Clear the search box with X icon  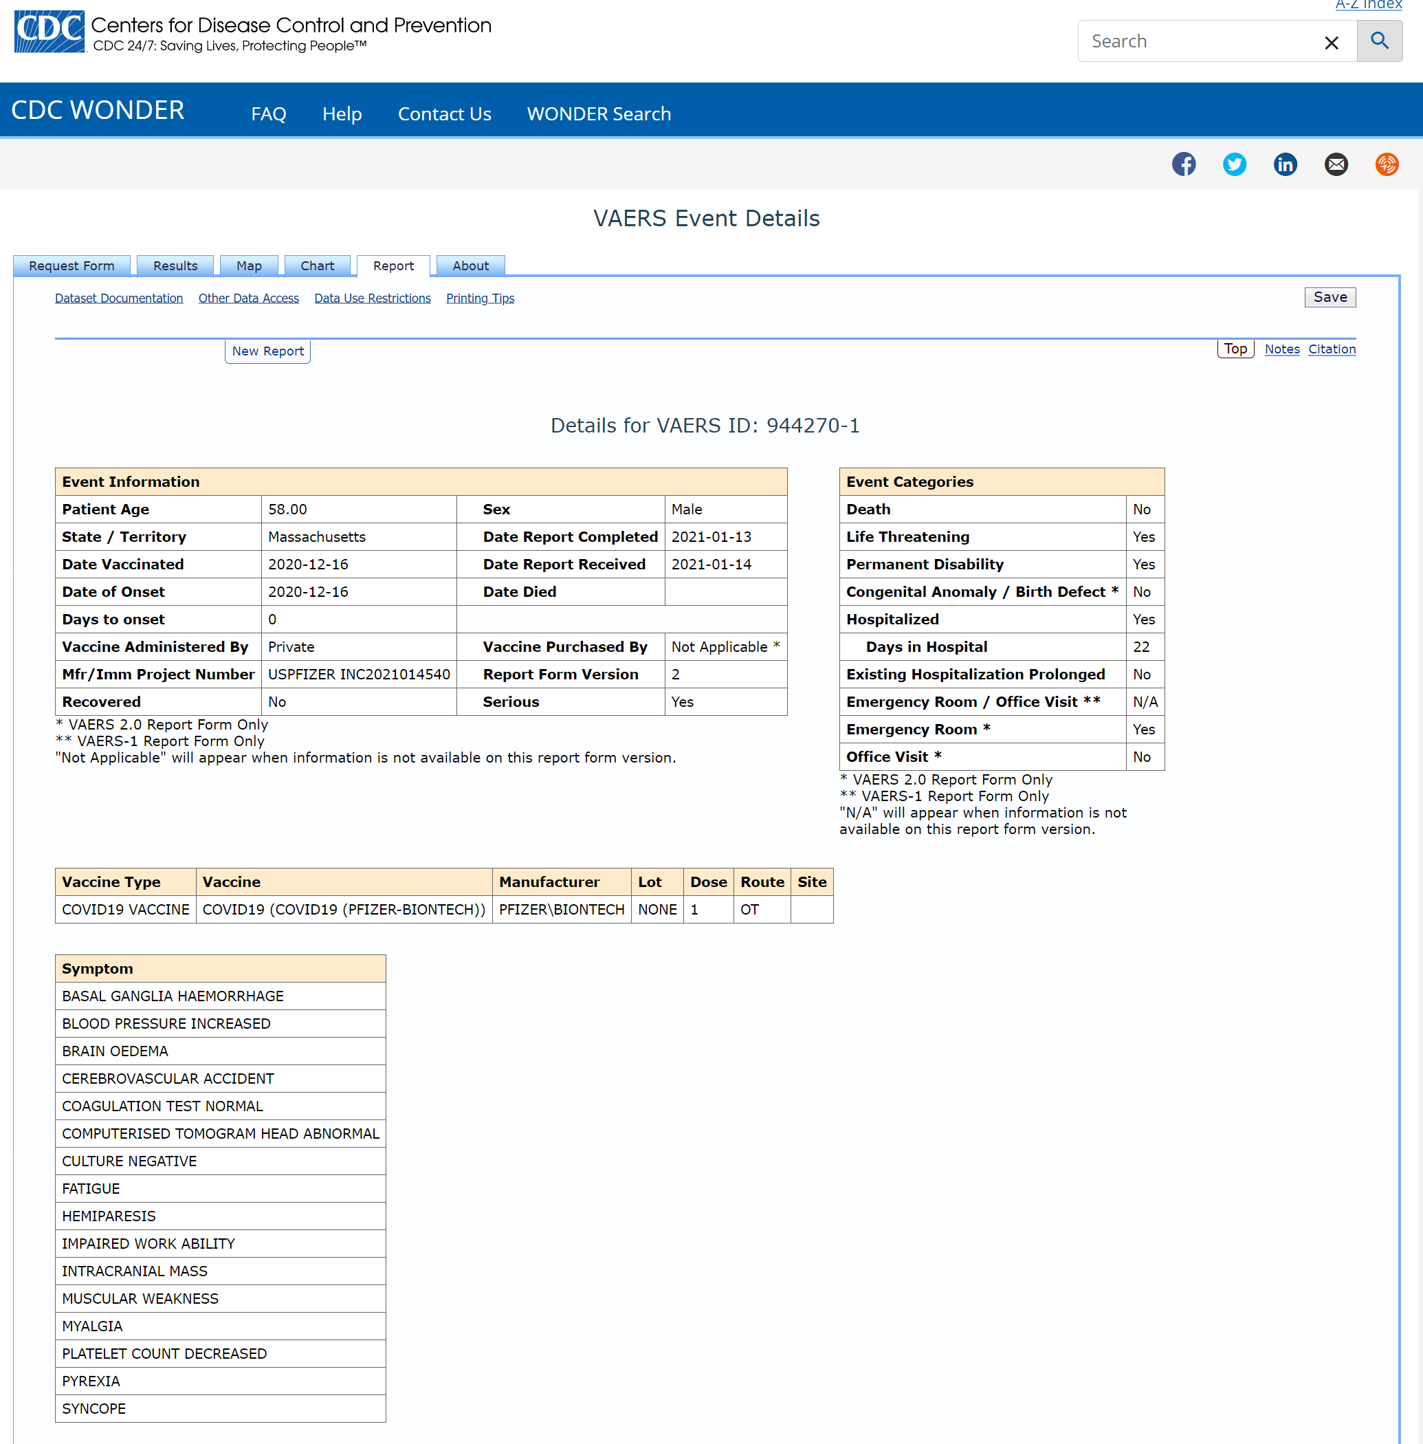click(x=1331, y=43)
